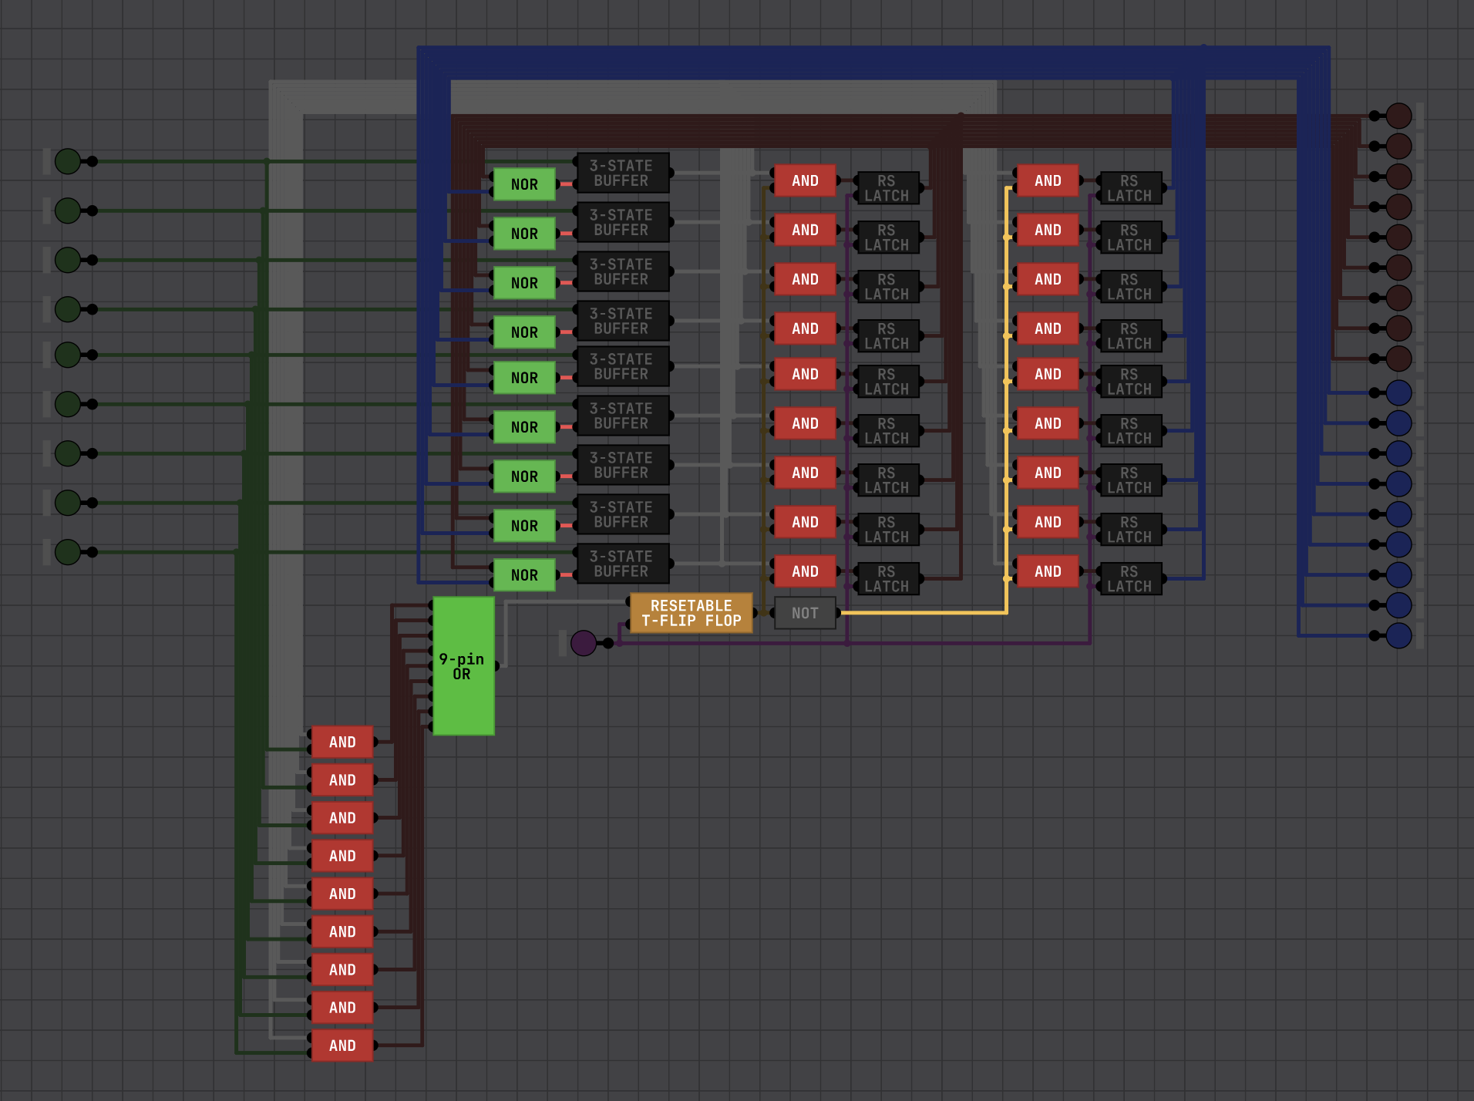Select the bottom AND gate in the rightmost AND column
Viewport: 1474px width, 1101px height.
coord(1048,571)
